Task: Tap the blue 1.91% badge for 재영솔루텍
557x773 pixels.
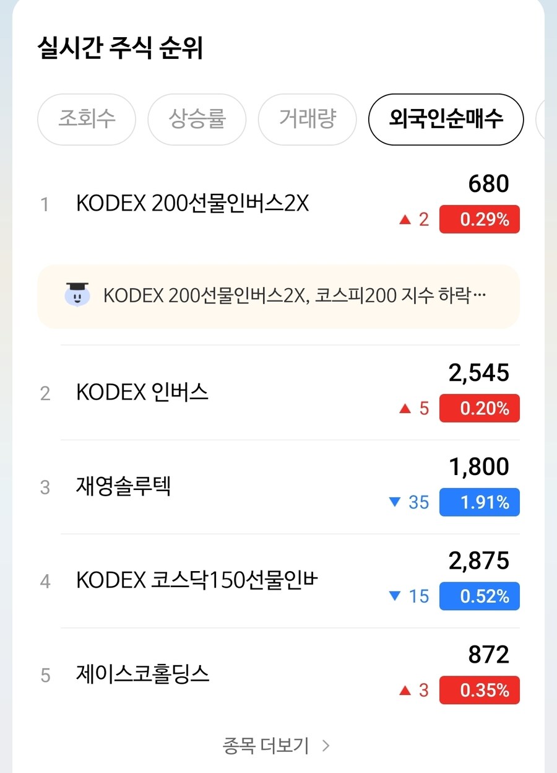Action: pos(480,502)
